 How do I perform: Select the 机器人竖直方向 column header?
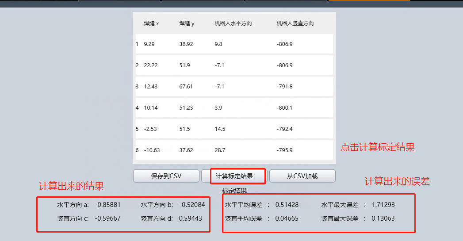(295, 23)
